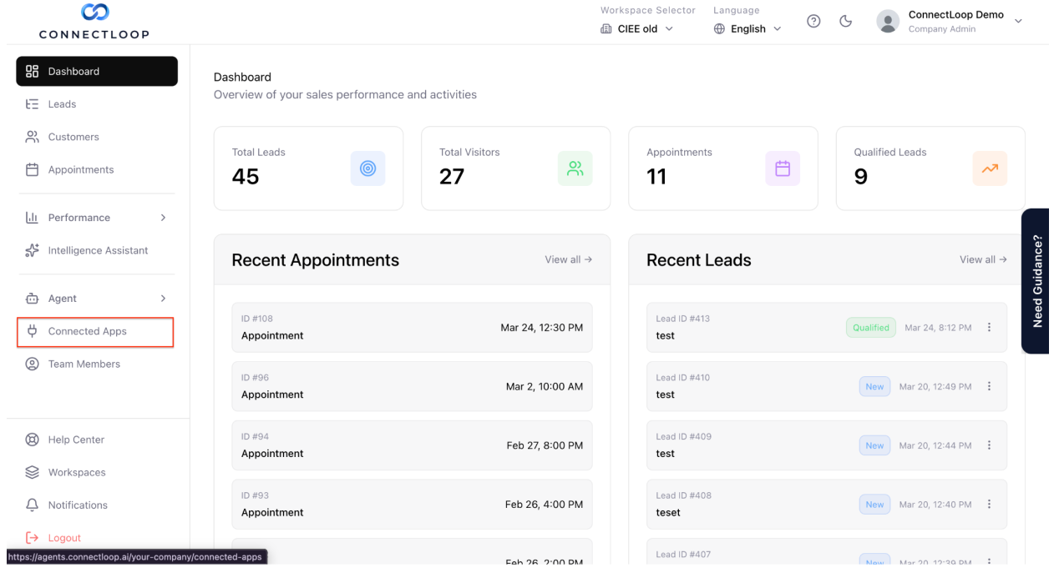Viewport: 1054px width, 583px height.
Task: Navigate to Team Members
Action: pos(97,364)
